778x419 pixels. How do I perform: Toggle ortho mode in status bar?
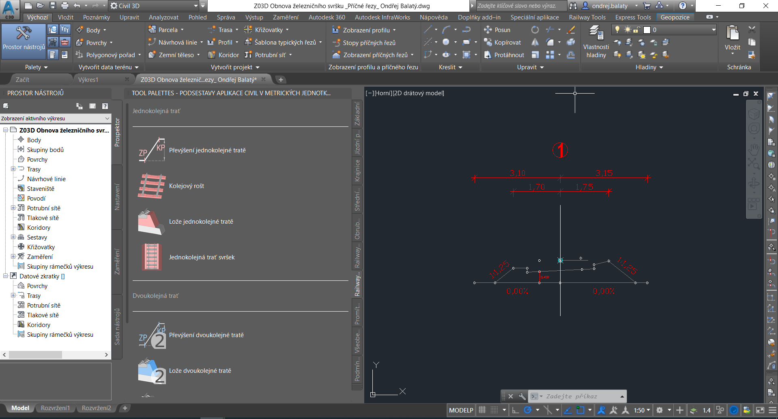pos(515,410)
